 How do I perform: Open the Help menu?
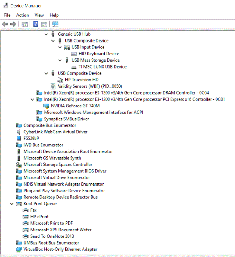(54, 15)
